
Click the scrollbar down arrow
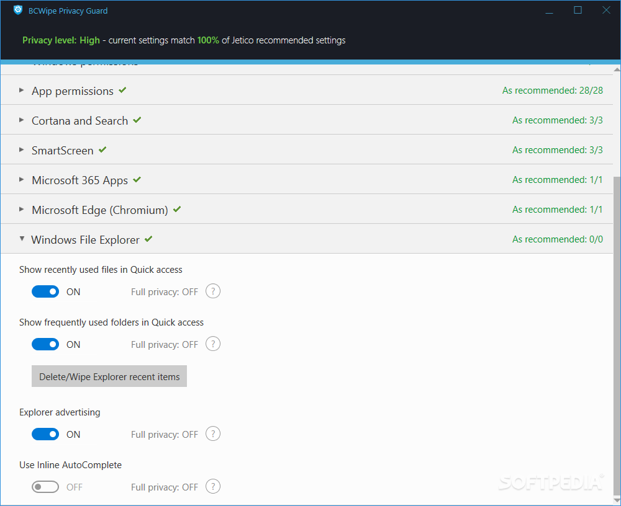(617, 501)
